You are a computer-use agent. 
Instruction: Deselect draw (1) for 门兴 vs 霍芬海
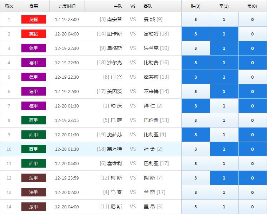click(x=224, y=77)
